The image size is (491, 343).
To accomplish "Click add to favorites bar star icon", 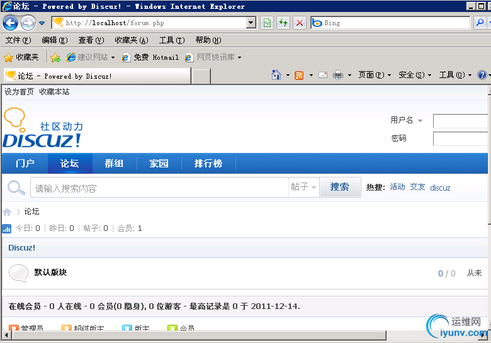I will click(55, 57).
